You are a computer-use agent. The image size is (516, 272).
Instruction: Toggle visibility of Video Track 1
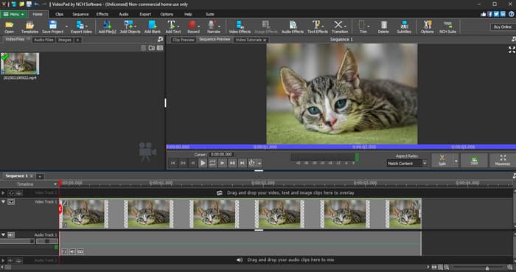click(11, 202)
